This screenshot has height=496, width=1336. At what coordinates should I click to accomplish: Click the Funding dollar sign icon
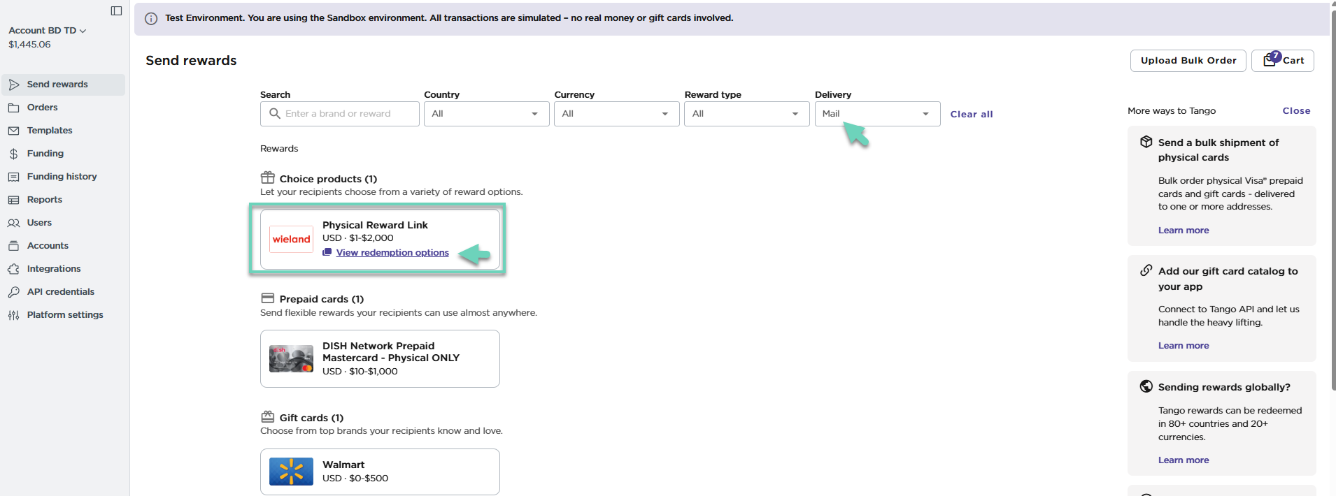(13, 154)
